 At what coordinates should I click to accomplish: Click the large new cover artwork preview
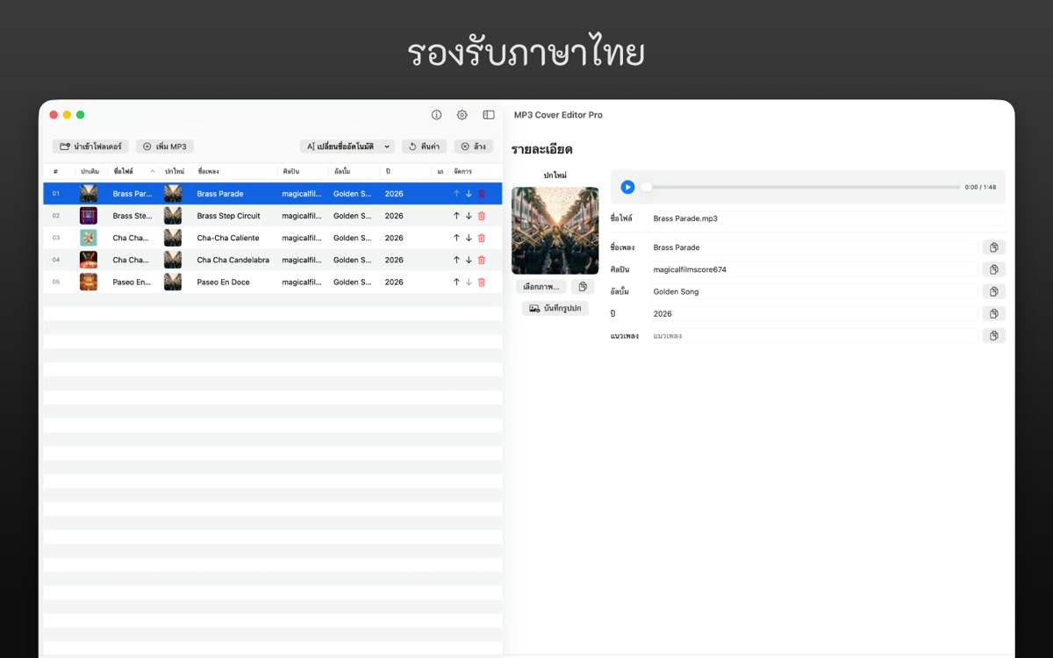coord(555,230)
